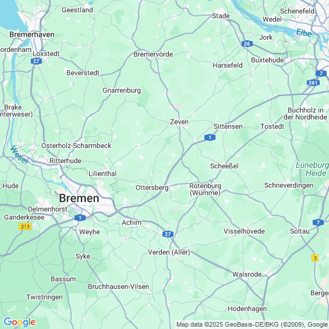Click the A261 highway shield near Buxtehude
Screen dimensions: 329x329
point(313,83)
